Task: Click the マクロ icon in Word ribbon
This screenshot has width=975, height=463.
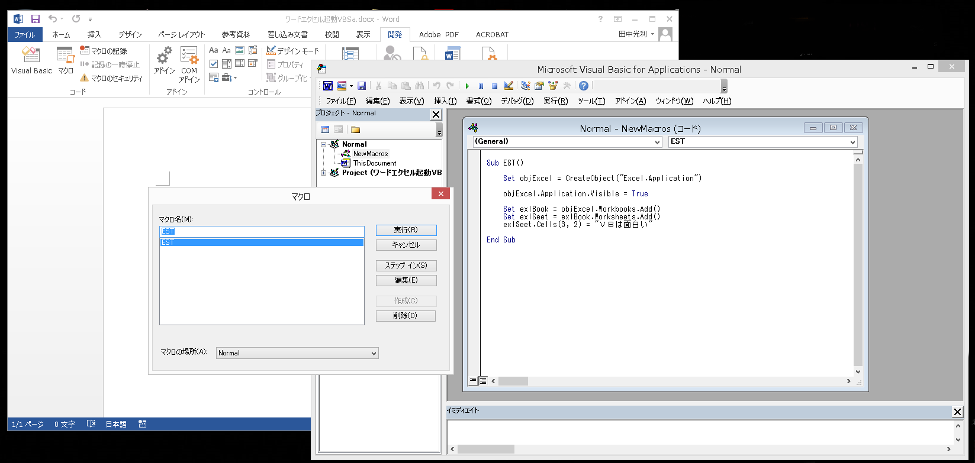Action: point(66,61)
